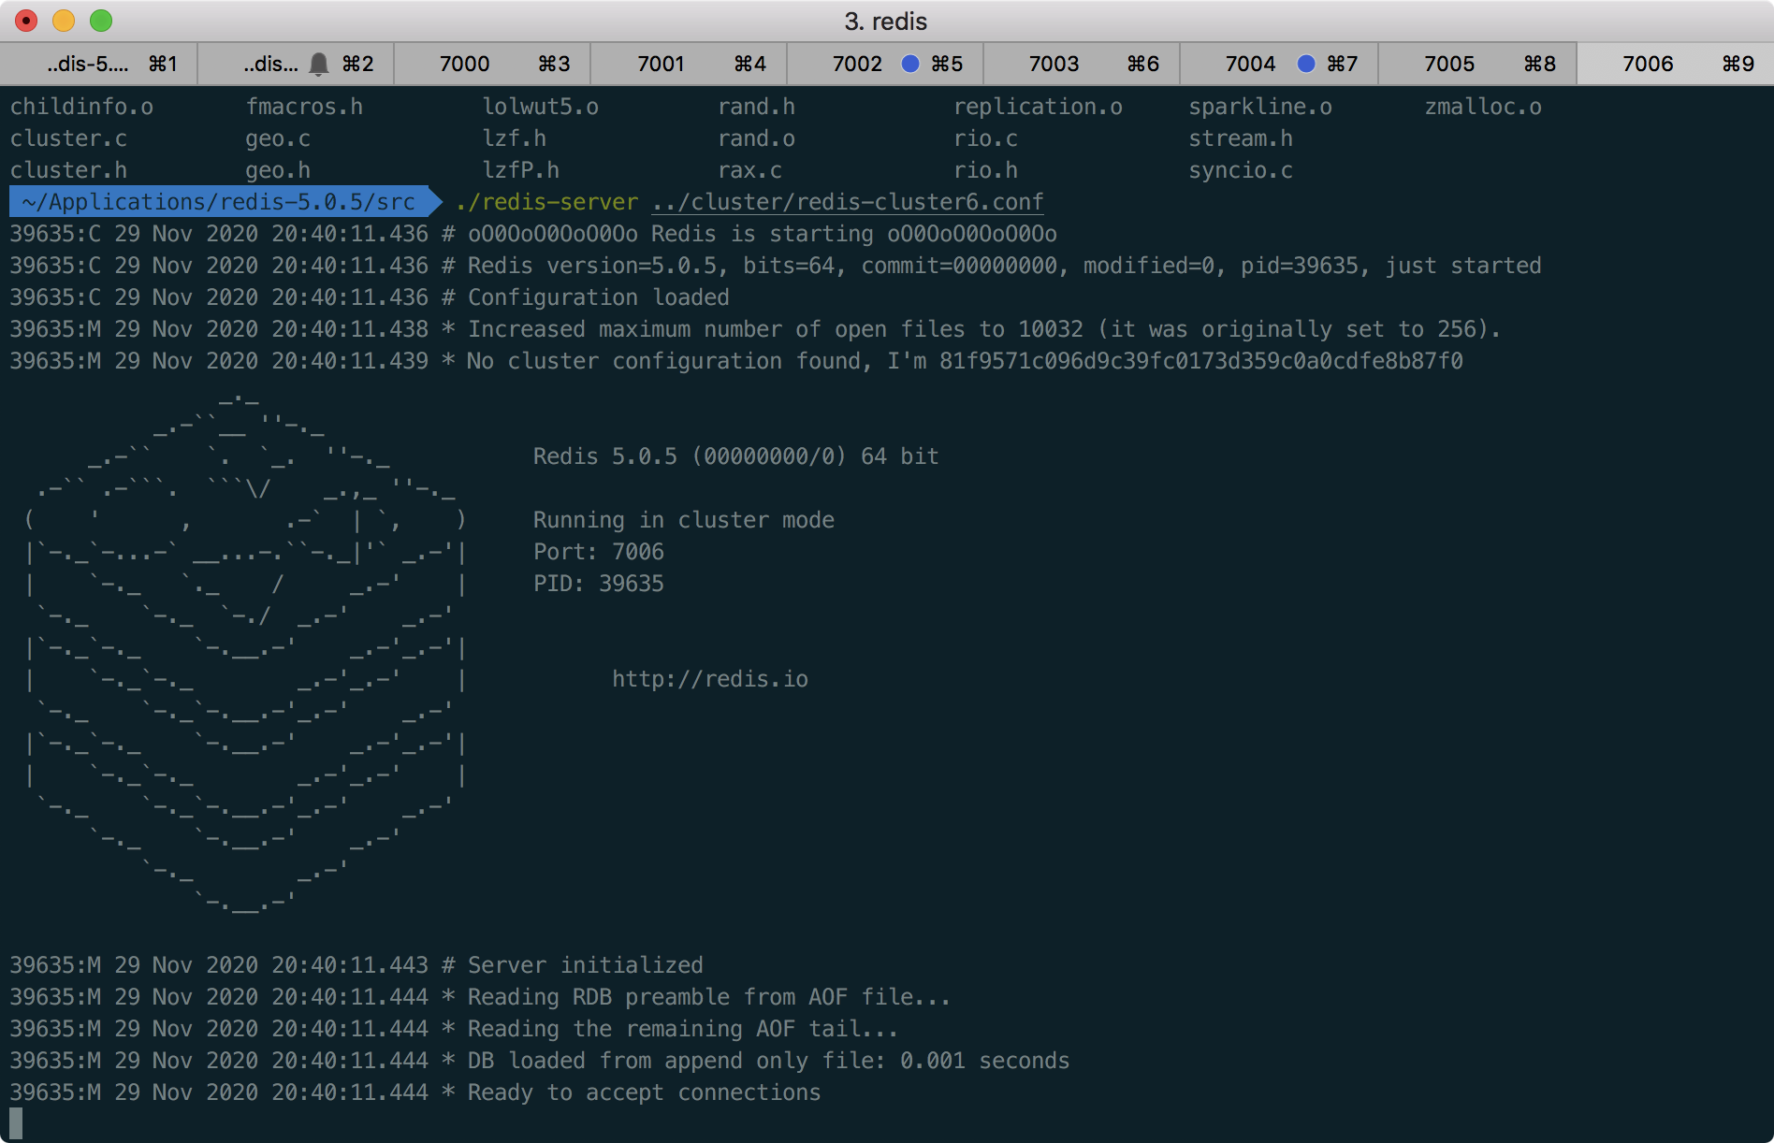The image size is (1774, 1143).
Task: Switch to the 7003 tab
Action: 1082,64
